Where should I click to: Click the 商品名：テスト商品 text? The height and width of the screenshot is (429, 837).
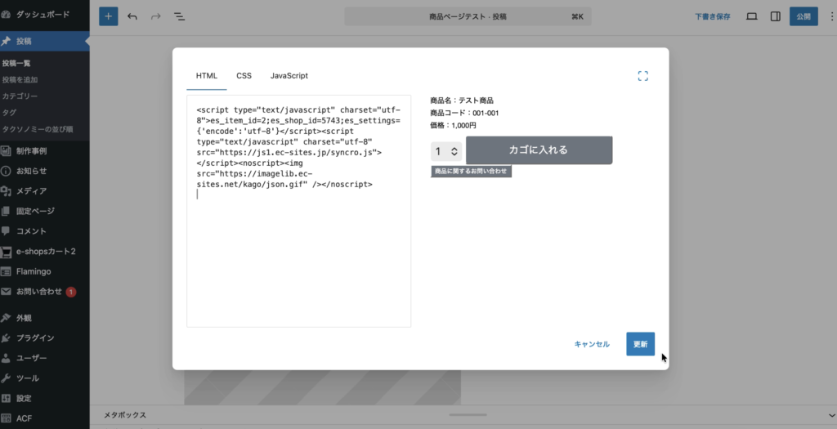[462, 101]
